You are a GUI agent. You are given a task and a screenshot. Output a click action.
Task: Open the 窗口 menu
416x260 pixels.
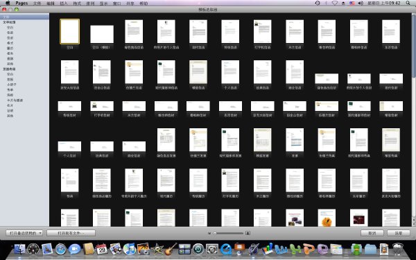point(116,3)
